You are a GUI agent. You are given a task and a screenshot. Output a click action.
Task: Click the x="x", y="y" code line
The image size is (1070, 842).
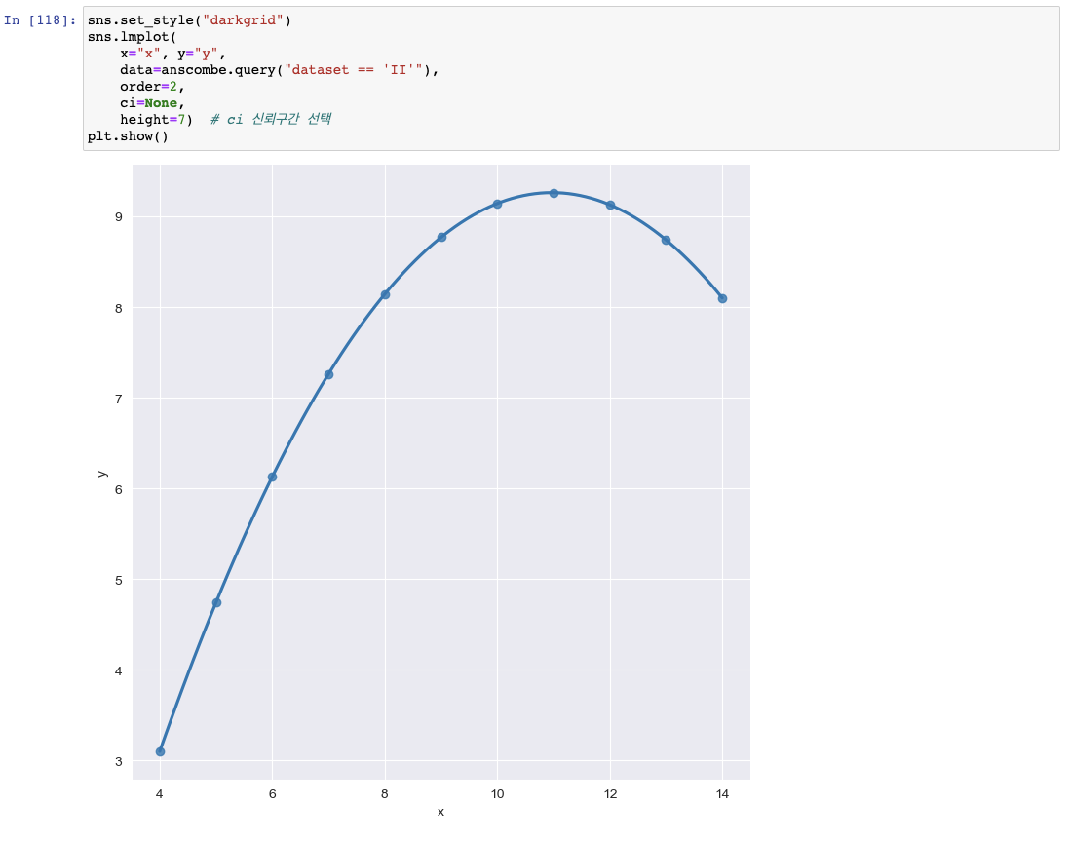click(172, 54)
